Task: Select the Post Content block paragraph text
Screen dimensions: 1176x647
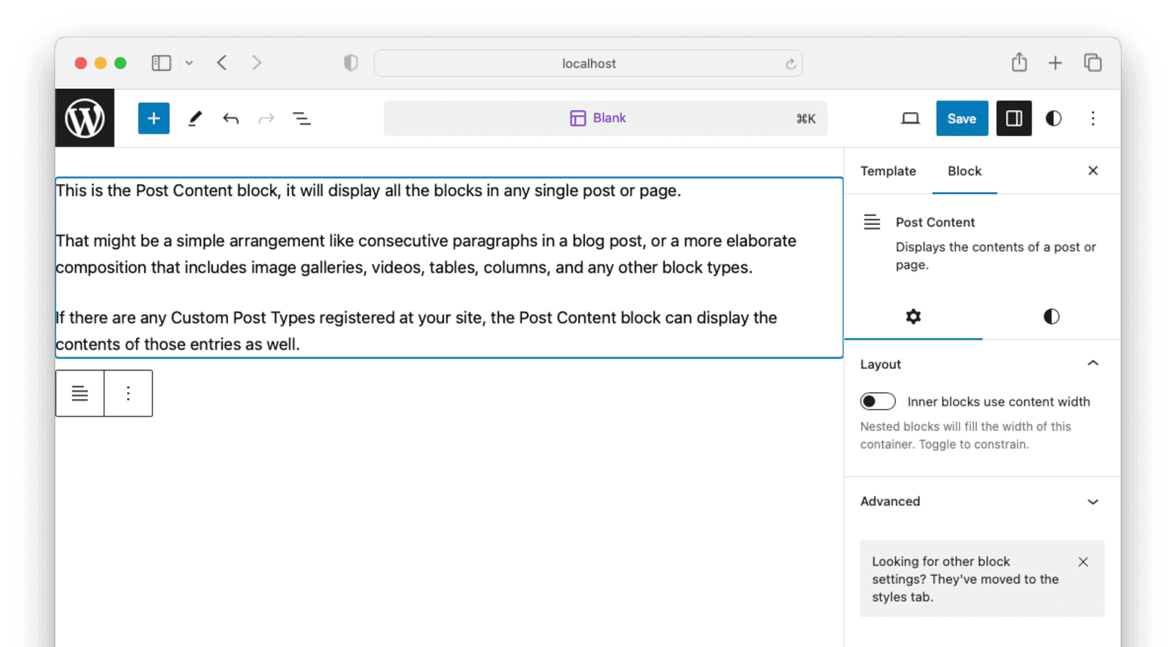Action: pos(449,267)
